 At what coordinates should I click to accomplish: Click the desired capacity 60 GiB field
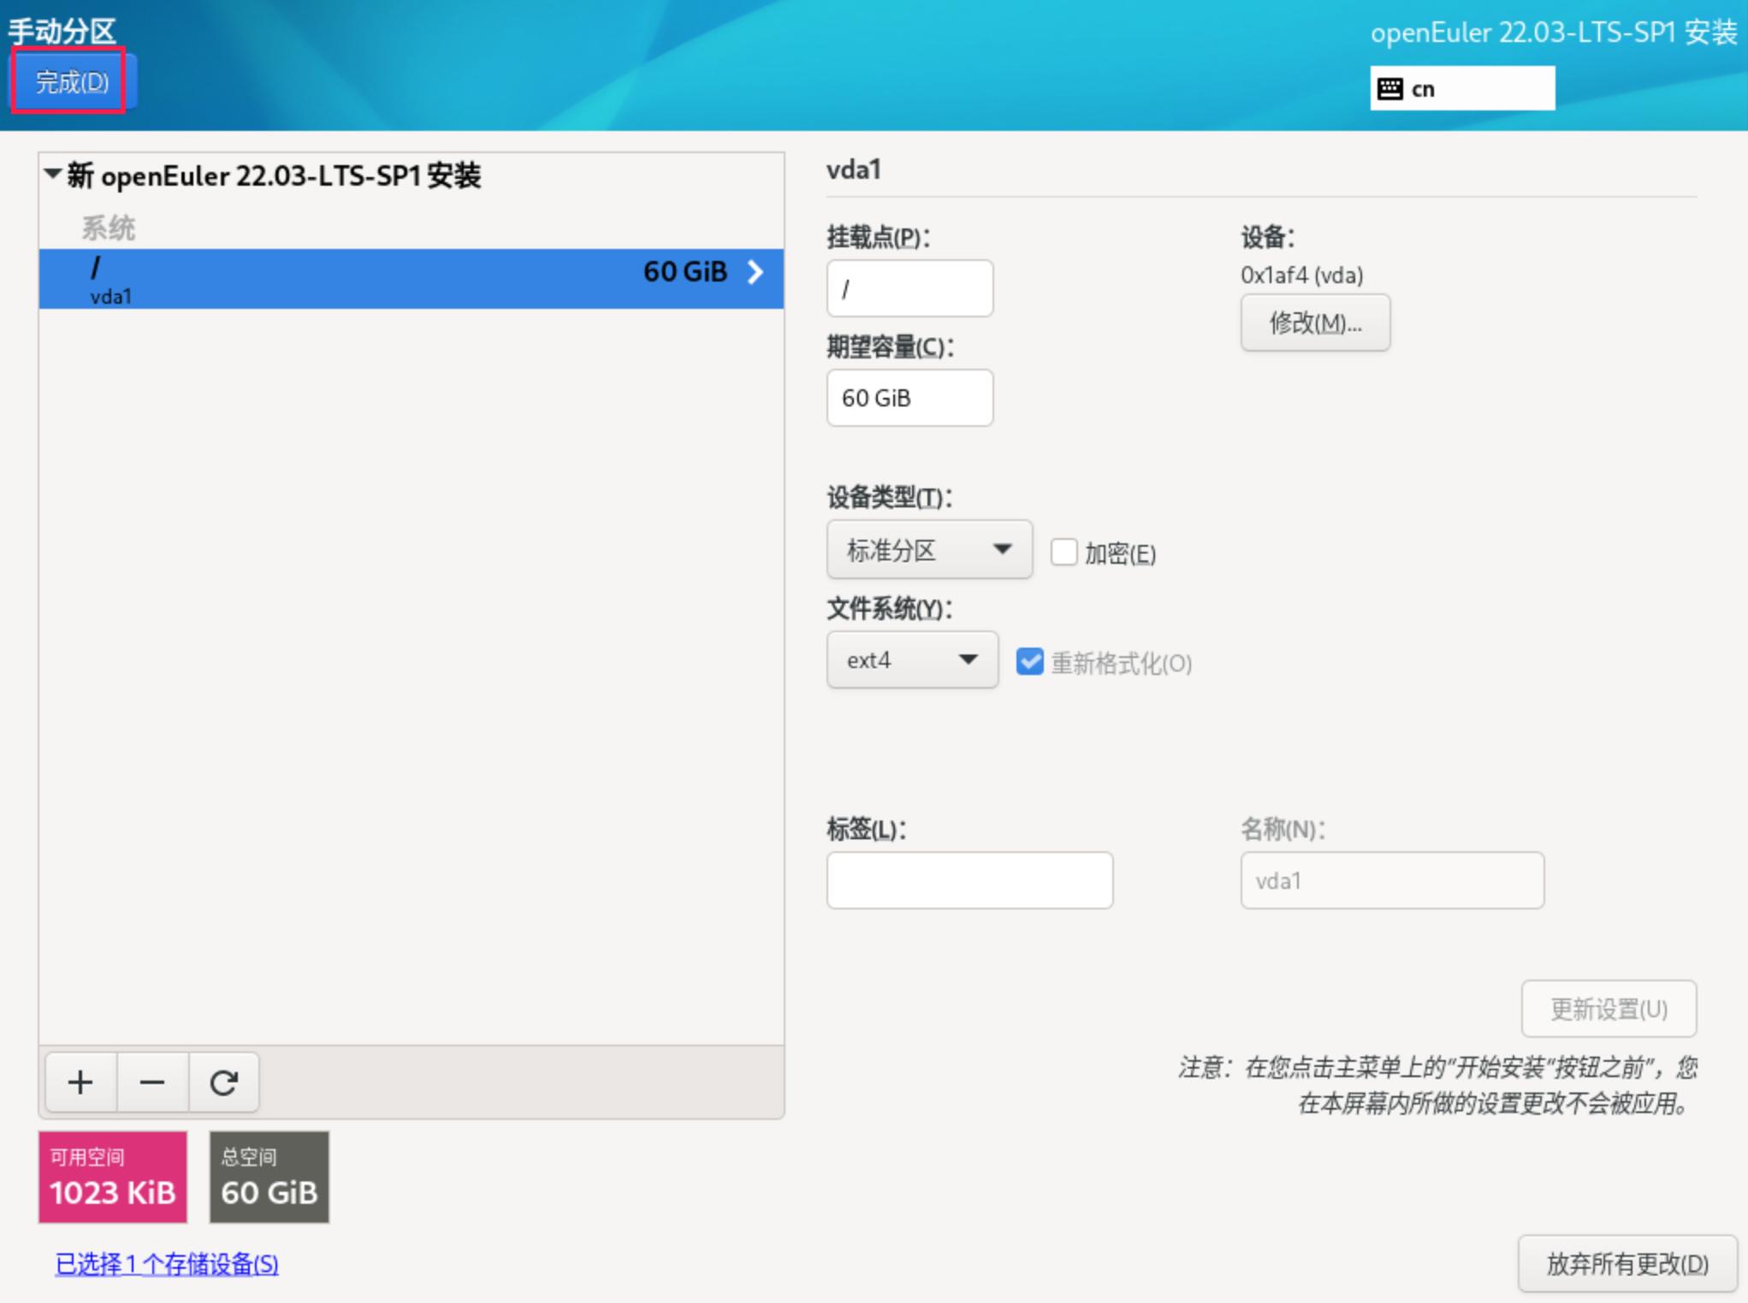pos(909,398)
